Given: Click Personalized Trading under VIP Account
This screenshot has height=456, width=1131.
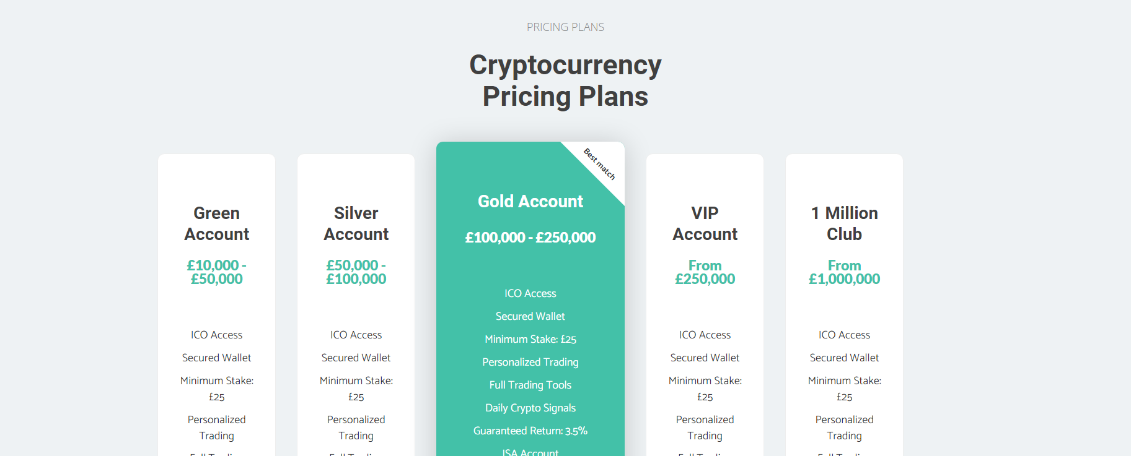Looking at the screenshot, I should pyautogui.click(x=705, y=428).
